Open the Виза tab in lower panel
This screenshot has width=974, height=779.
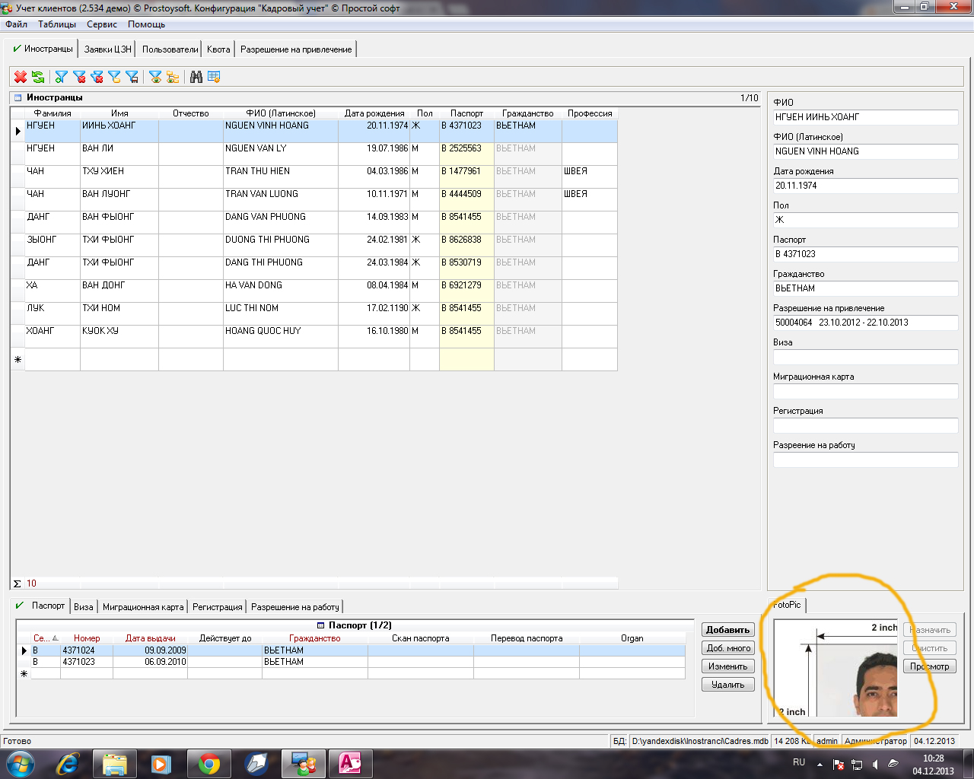coord(84,607)
